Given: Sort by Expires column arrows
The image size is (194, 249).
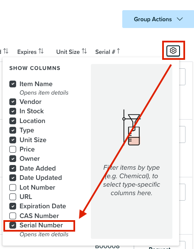Looking at the screenshot, I should (41, 51).
